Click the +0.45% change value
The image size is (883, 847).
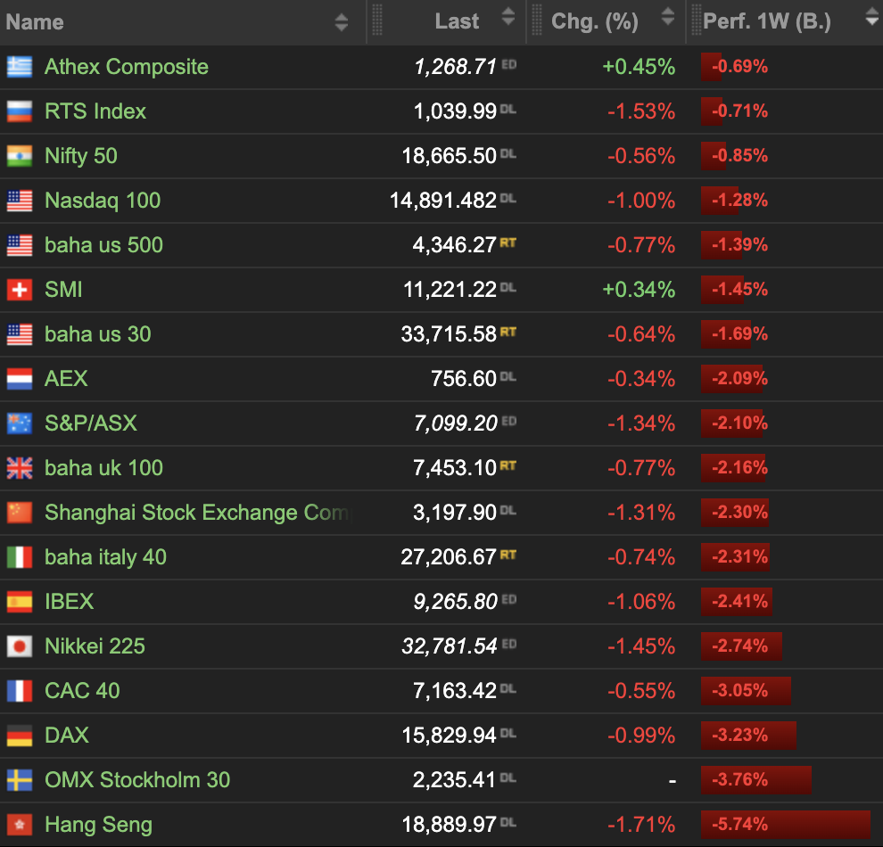[x=639, y=66]
